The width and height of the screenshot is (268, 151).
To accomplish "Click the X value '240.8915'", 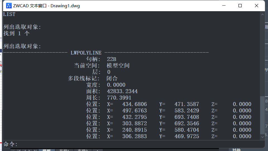I will pyautogui.click(x=135, y=130).
